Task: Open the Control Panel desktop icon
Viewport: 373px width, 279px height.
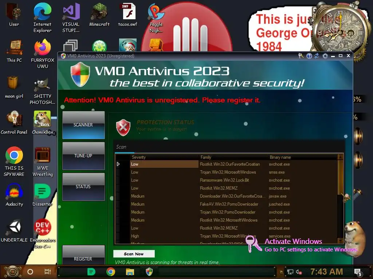Action: click(14, 123)
